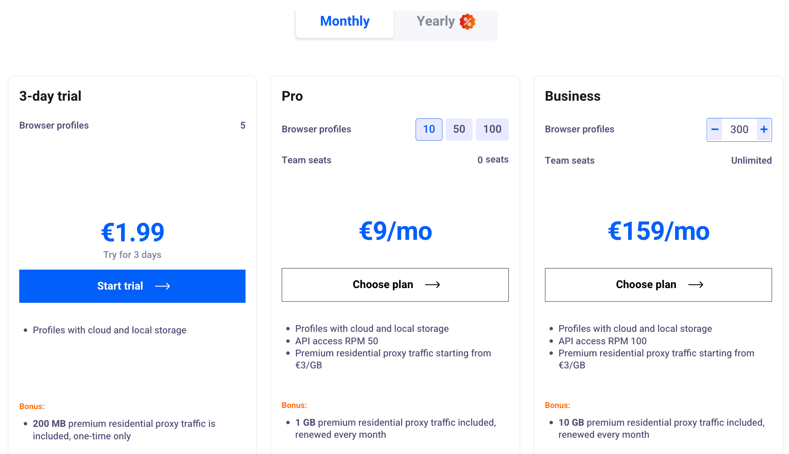Viewport: 789px width, 454px height.
Task: Click the €159/mo Business price
Action: click(659, 231)
